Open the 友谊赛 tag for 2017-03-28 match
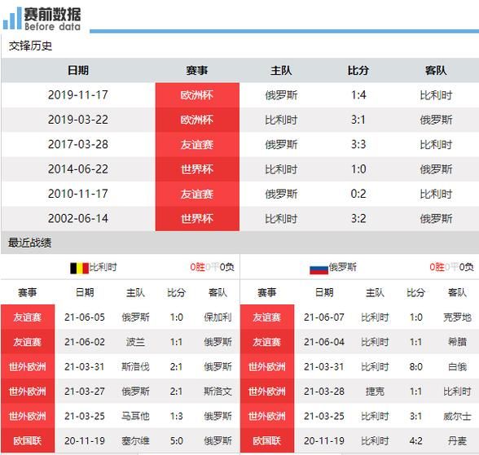 [x=197, y=144]
